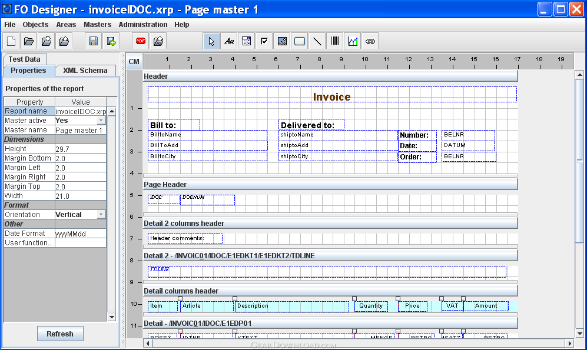Select the barcode tool

pos(334,41)
